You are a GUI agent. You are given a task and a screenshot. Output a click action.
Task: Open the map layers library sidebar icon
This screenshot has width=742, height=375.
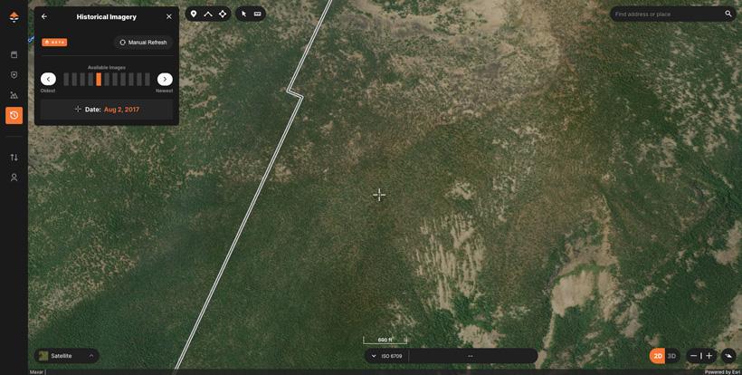(x=14, y=54)
